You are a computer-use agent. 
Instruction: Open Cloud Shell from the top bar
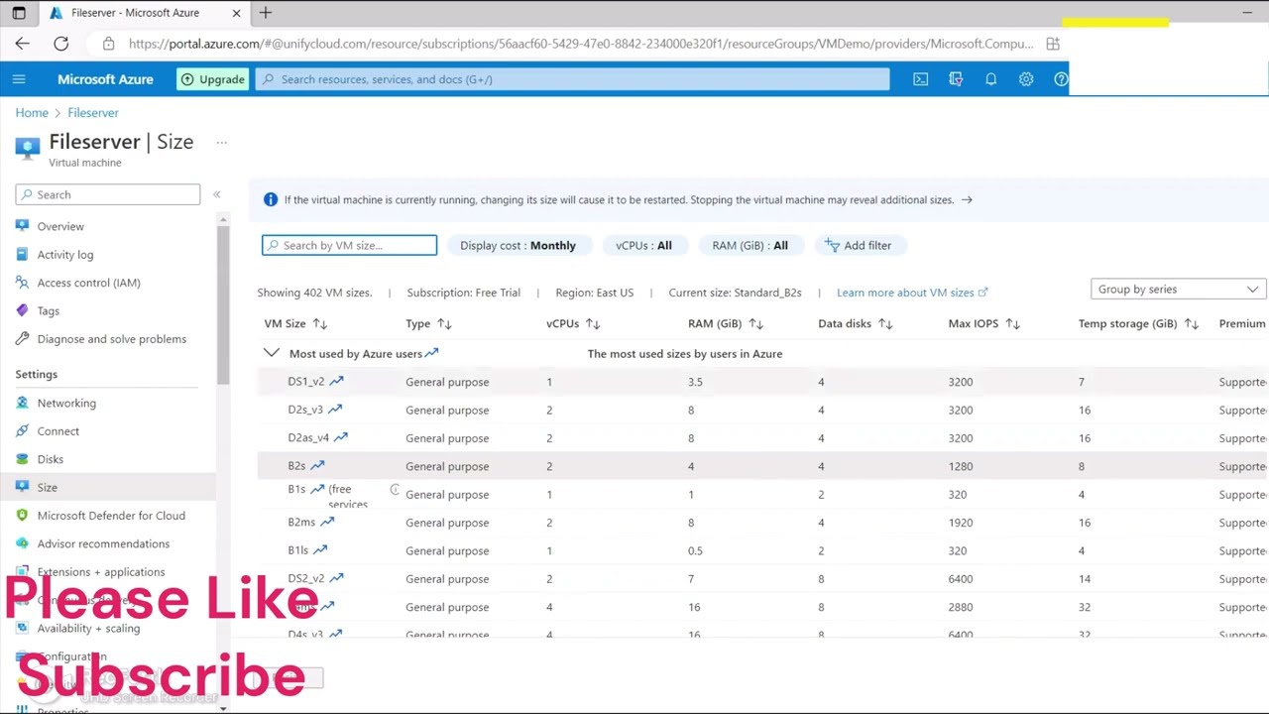[x=921, y=79]
